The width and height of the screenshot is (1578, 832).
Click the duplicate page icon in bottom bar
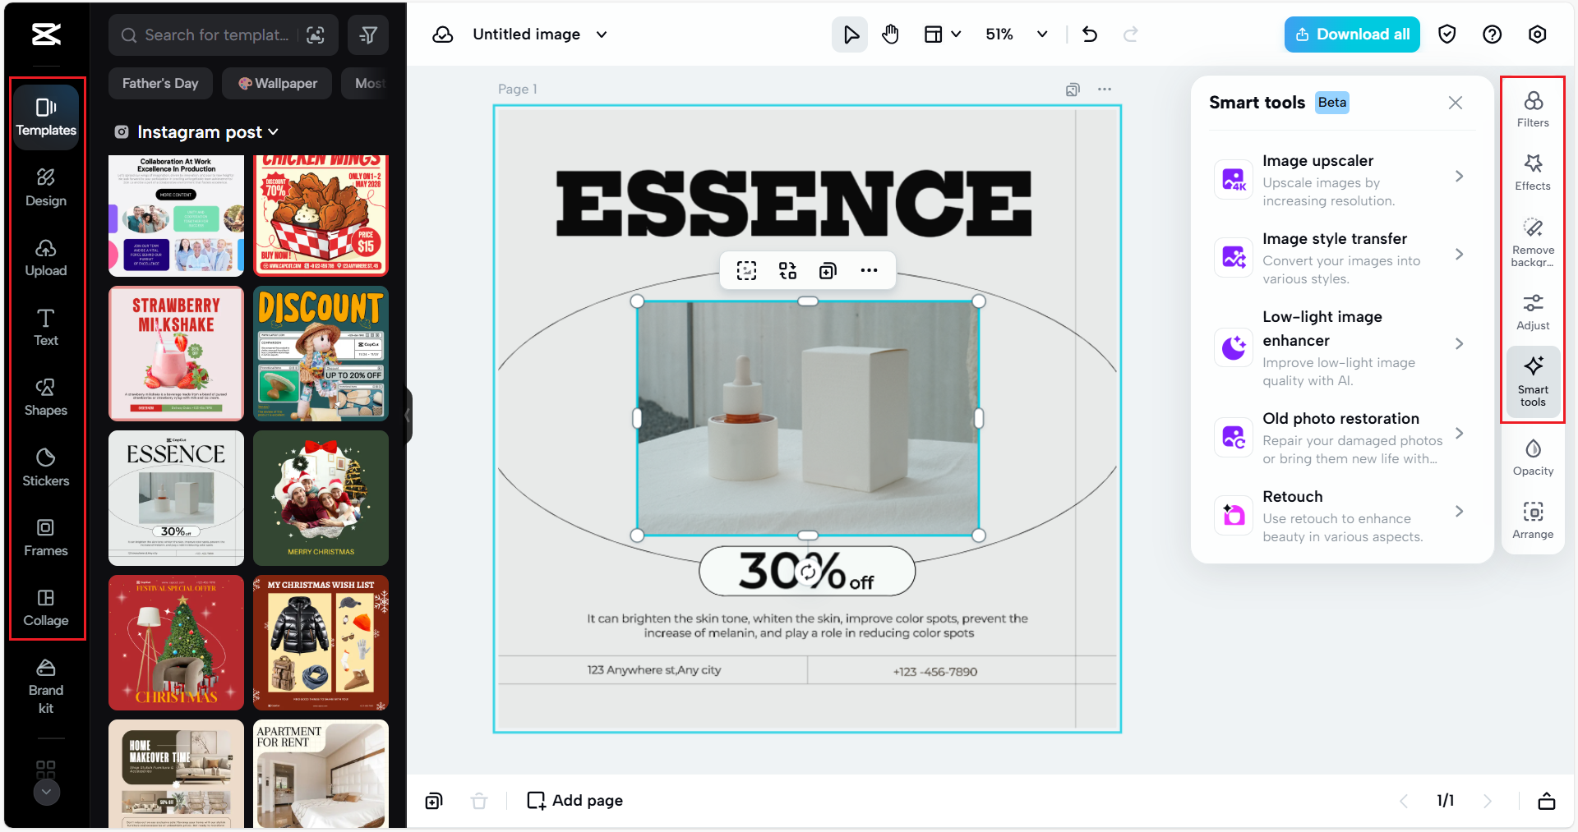[434, 801]
